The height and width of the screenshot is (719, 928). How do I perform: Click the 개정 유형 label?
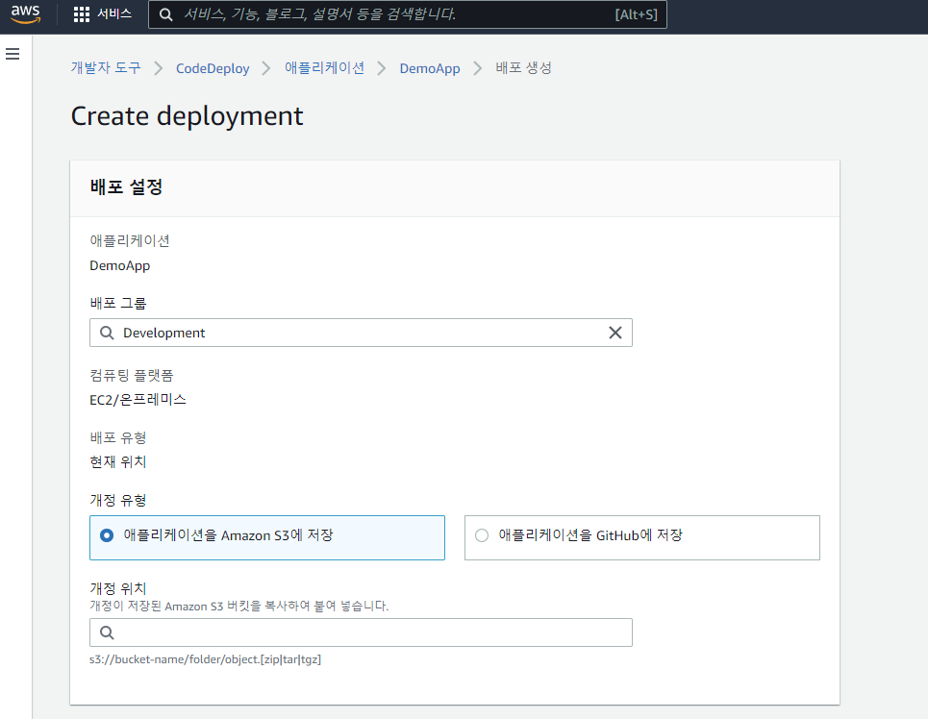117,500
